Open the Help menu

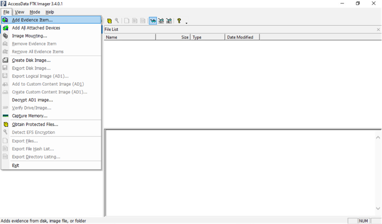[x=49, y=12]
